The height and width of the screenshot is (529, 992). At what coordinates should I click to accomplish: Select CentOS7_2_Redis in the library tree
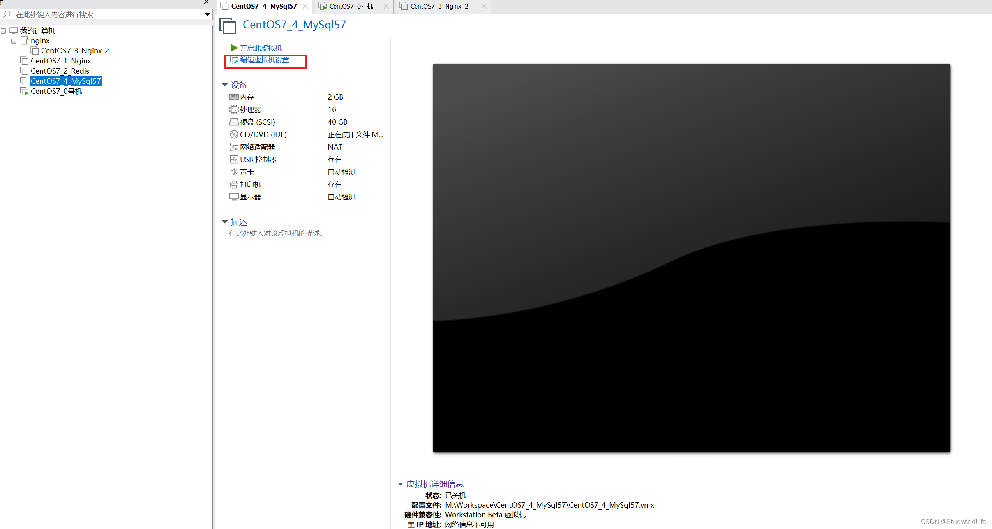(60, 71)
